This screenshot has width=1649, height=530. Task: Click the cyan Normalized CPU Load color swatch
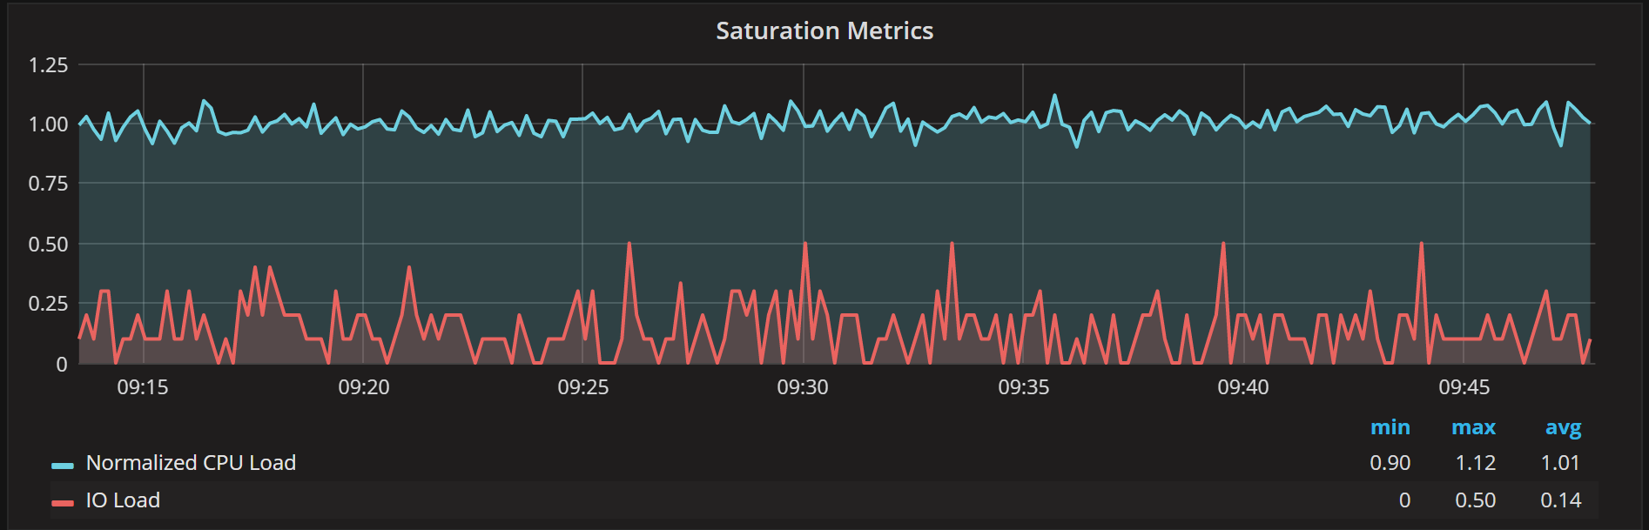pos(63,465)
